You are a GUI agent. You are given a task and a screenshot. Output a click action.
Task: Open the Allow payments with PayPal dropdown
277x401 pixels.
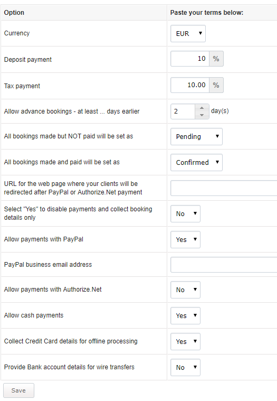185,240
